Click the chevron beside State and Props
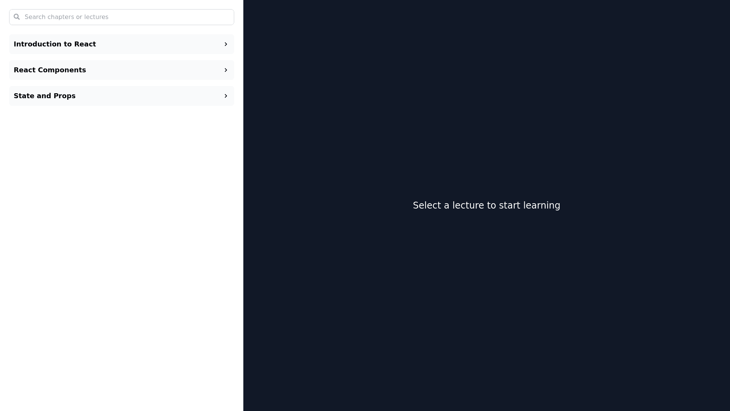The width and height of the screenshot is (730, 411). pyautogui.click(x=225, y=96)
